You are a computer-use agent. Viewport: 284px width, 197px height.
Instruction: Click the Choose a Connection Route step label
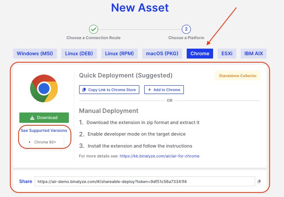pyautogui.click(x=94, y=38)
